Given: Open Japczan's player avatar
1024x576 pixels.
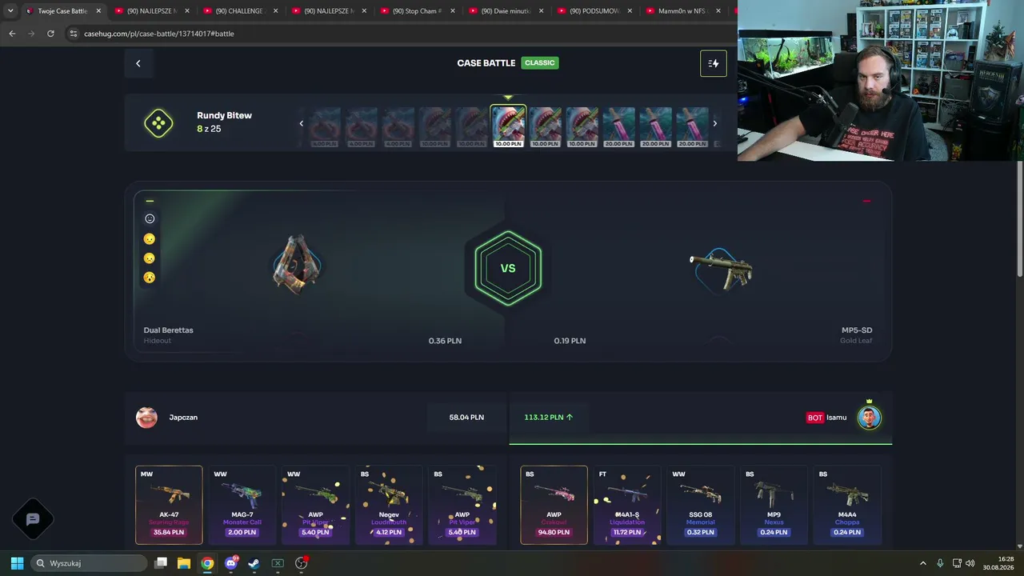Looking at the screenshot, I should [x=146, y=418].
